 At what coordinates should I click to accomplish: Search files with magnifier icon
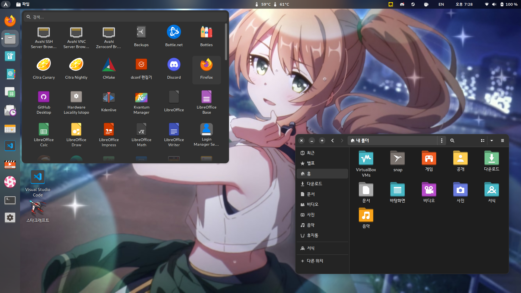coord(452,141)
